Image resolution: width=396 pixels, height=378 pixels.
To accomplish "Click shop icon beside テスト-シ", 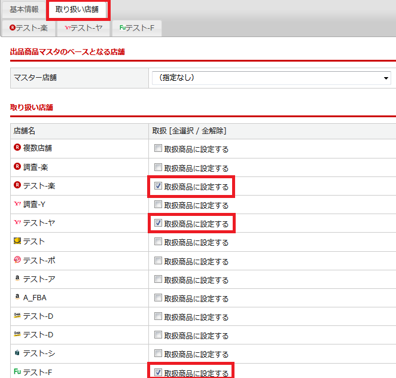I will [x=17, y=352].
